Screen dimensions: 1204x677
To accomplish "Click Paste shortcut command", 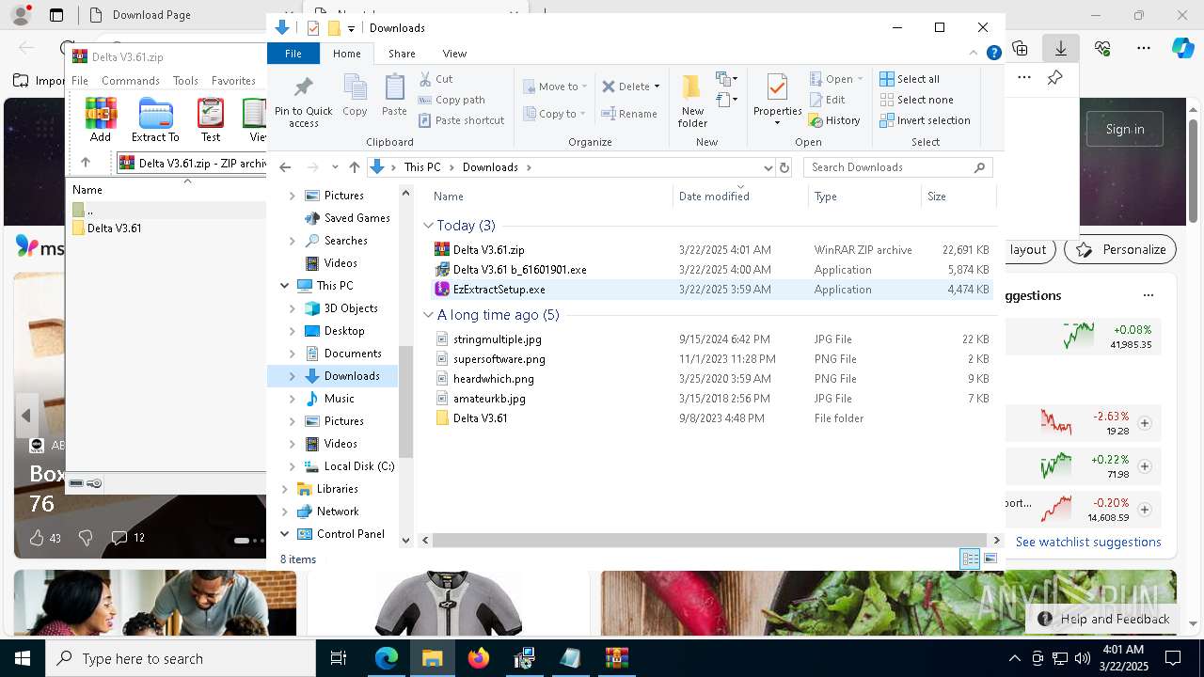I will (x=461, y=120).
